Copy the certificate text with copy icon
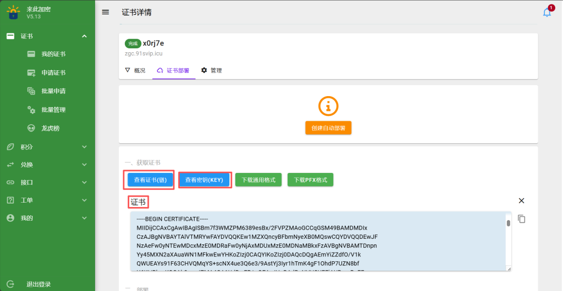563x291 pixels. (x=522, y=219)
